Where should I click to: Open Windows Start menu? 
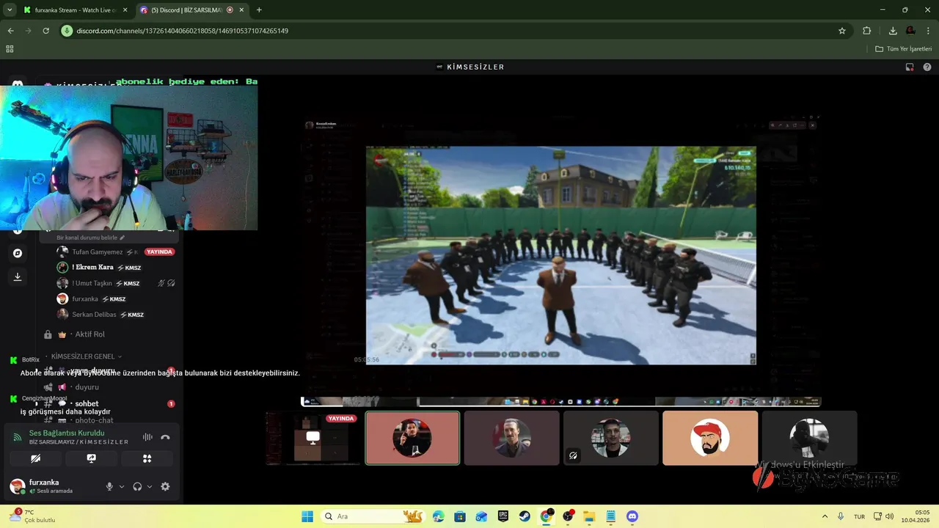[x=307, y=516]
